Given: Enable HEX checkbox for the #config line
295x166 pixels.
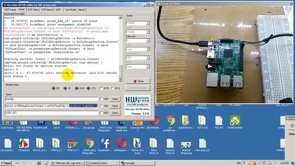Looking at the screenshot, I should coord(101,99).
